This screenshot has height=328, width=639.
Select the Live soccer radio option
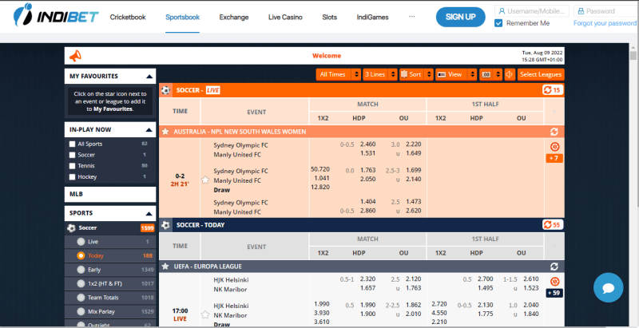(81, 242)
